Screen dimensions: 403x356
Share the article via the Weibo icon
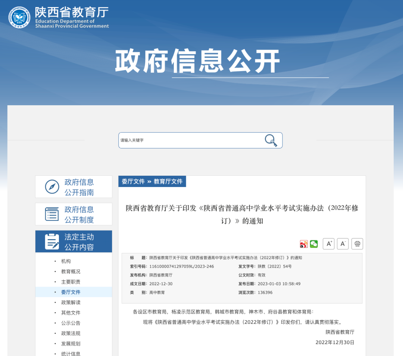coord(304,244)
